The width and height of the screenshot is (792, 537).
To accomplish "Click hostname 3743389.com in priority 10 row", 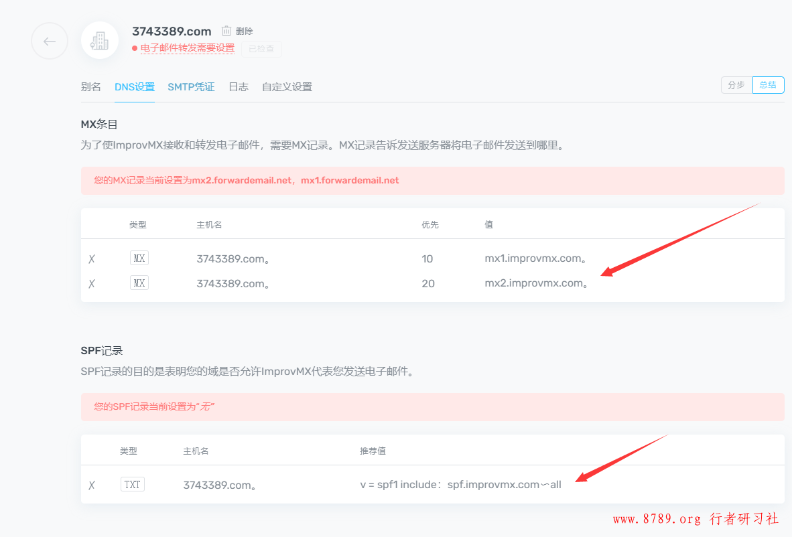I will click(x=233, y=259).
